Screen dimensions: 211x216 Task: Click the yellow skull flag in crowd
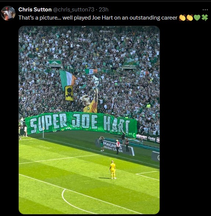[69, 93]
